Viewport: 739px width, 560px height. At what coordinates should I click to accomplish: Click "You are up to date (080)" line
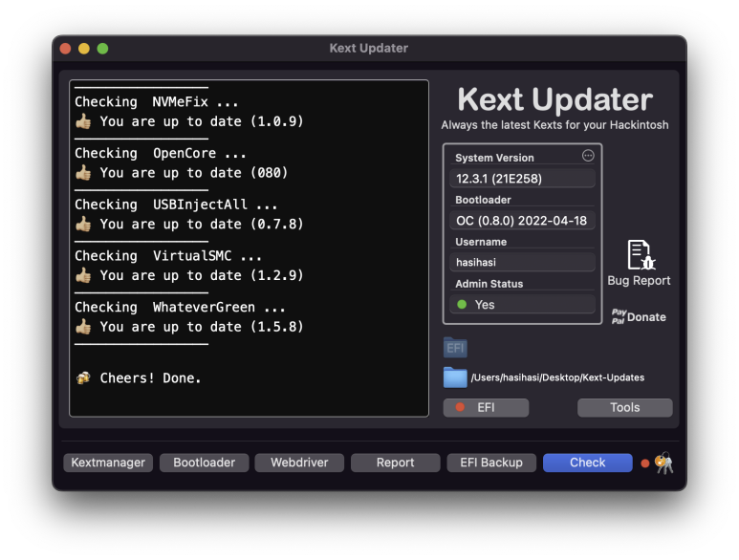pos(194,173)
